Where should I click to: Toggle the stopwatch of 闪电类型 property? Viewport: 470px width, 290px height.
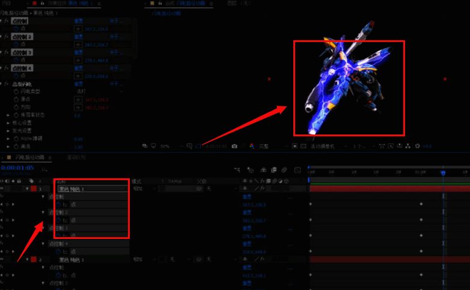click(16, 91)
